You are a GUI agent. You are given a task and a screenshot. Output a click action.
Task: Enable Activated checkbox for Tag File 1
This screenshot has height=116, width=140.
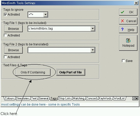pos(5,35)
